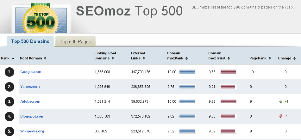The height and width of the screenshot is (140, 301).
Task: Click mozTrust value 9.85
Action: 212,101
